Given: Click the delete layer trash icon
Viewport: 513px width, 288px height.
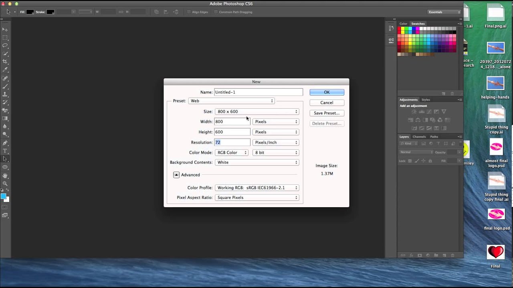Looking at the screenshot, I should [453, 255].
